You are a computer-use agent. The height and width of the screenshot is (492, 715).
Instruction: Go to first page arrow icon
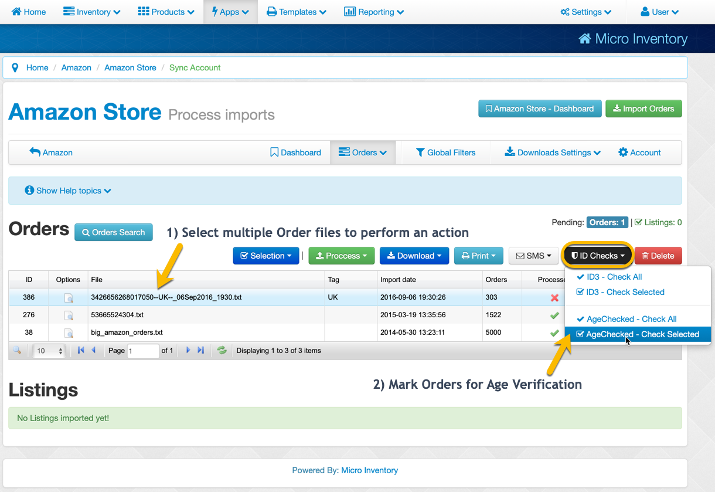[81, 350]
